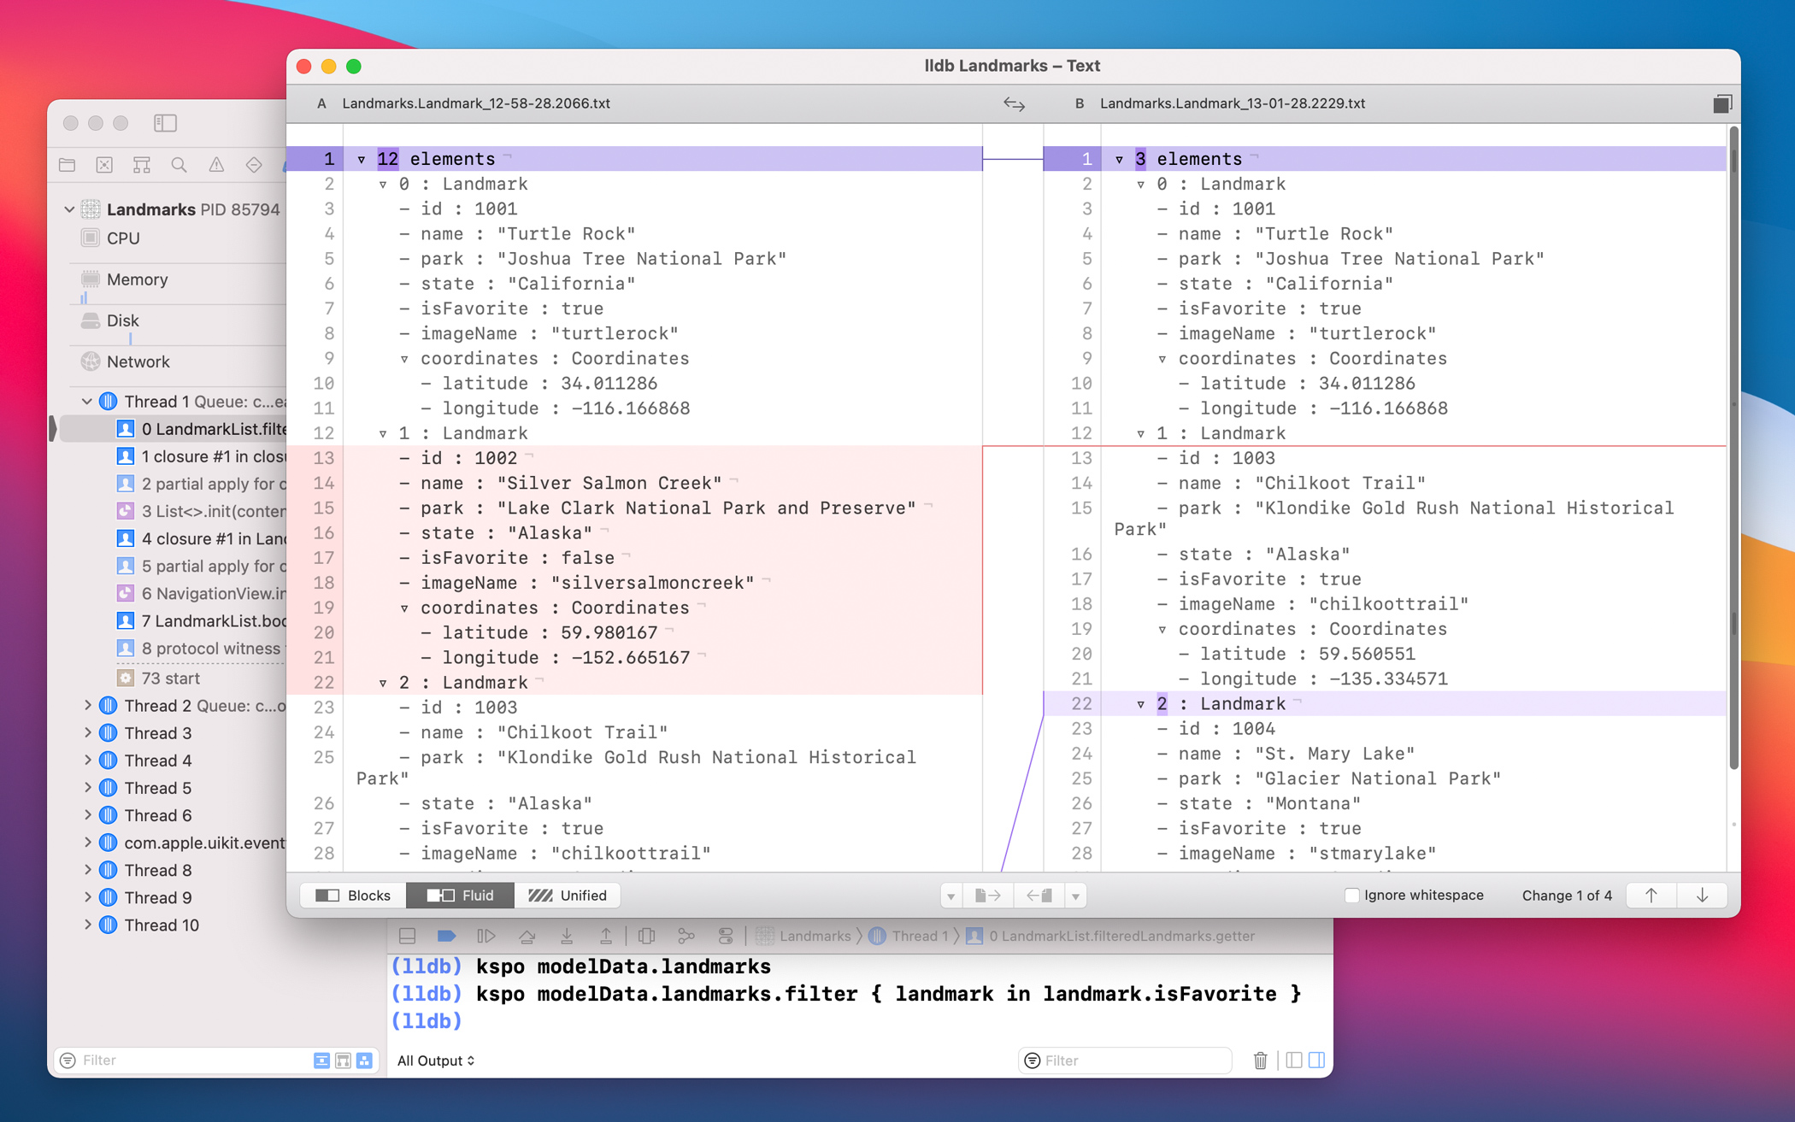1795x1122 pixels.
Task: Click the filteredLandmarks.getter breadcrumb item
Action: 1110,936
